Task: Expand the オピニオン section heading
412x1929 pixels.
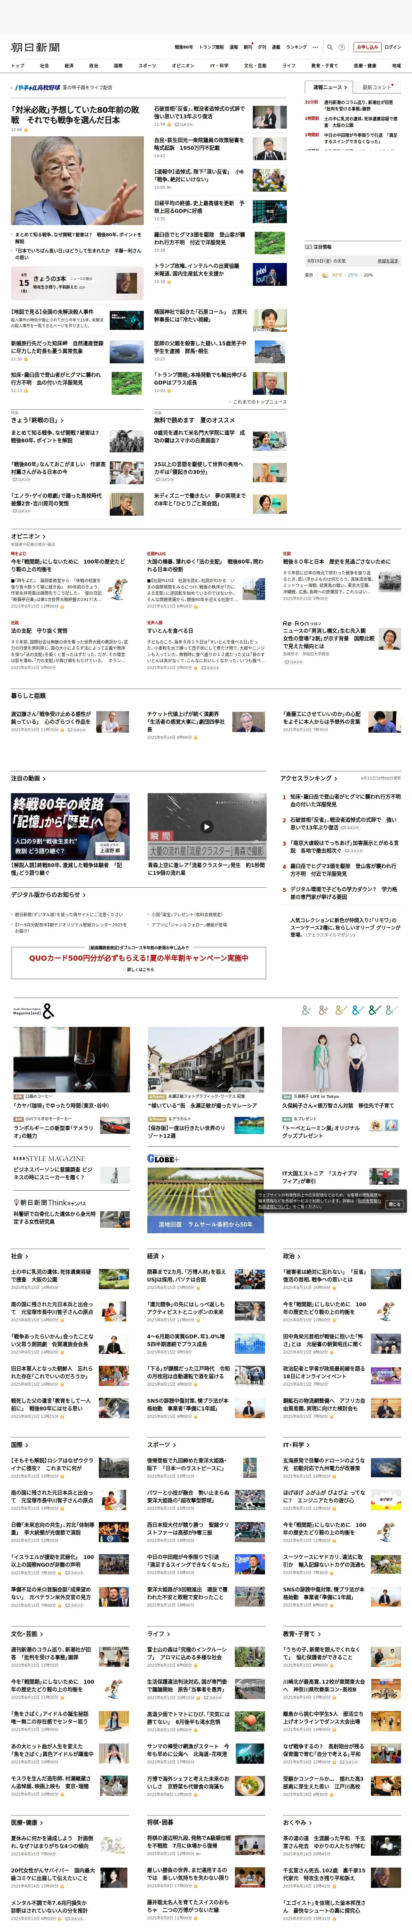Action: tap(29, 536)
